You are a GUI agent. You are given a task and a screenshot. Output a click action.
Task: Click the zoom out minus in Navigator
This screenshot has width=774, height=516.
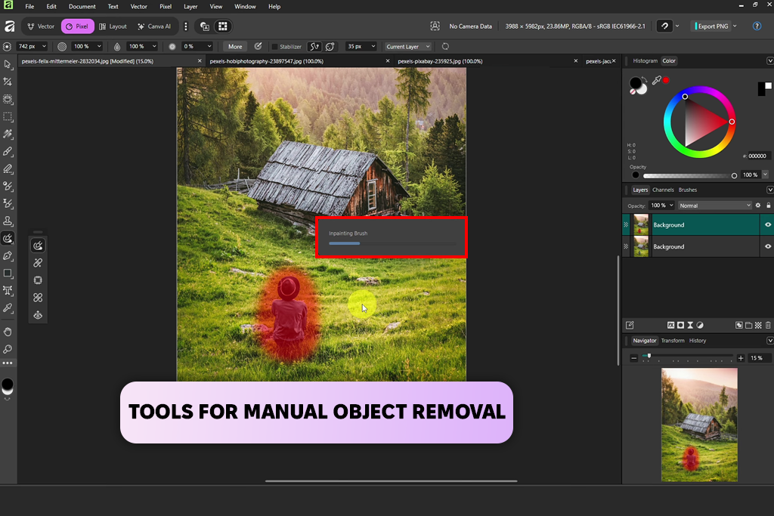click(634, 358)
